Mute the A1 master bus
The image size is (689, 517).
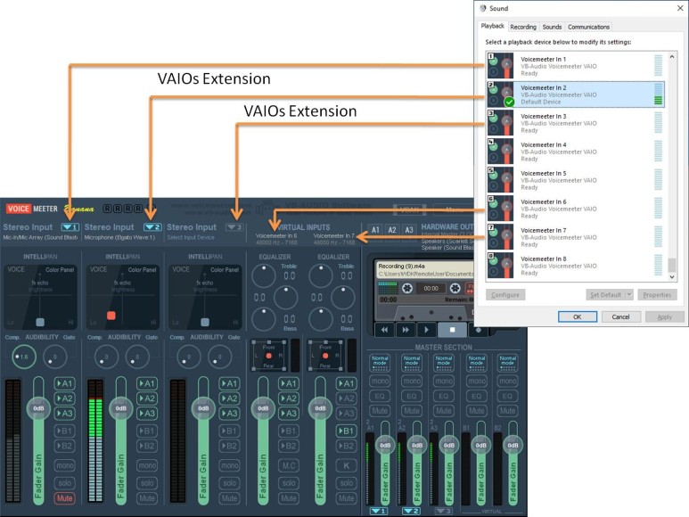pos(380,411)
